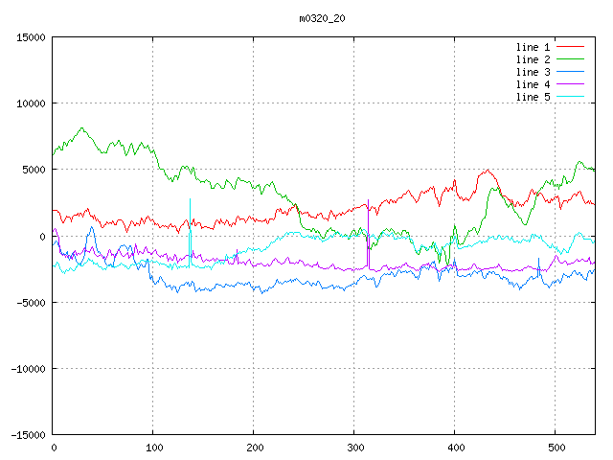Select the 500 x-axis tick label

(x=556, y=448)
